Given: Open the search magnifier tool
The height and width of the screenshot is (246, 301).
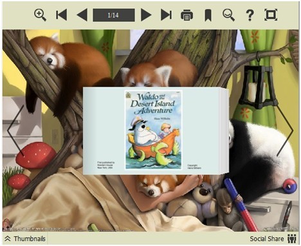Looking at the screenshot, I should coord(228,15).
